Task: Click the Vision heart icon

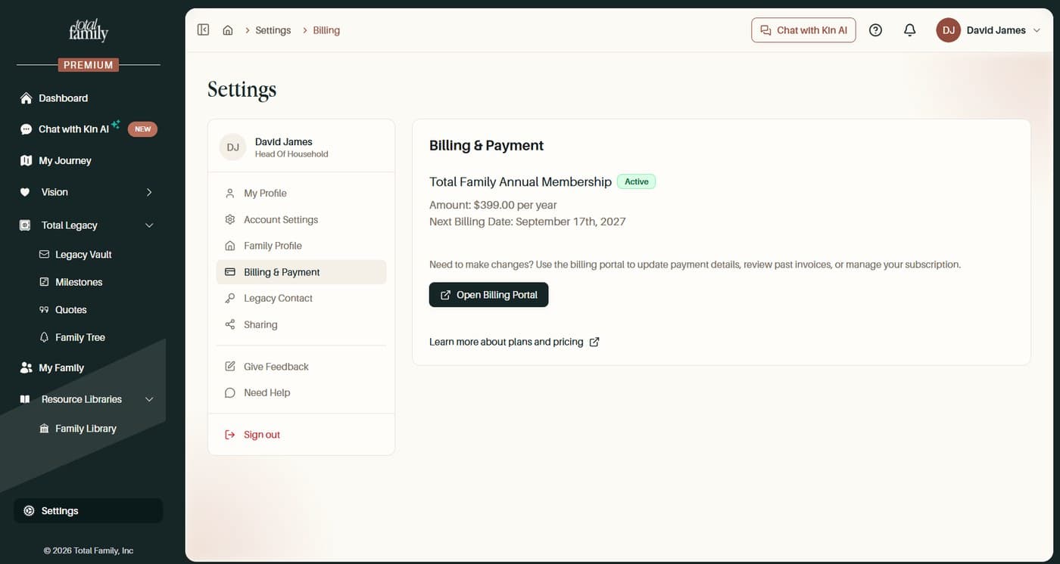Action: coord(25,192)
